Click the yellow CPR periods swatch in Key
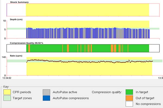Screen dimensions: 163x108 tap(8, 92)
